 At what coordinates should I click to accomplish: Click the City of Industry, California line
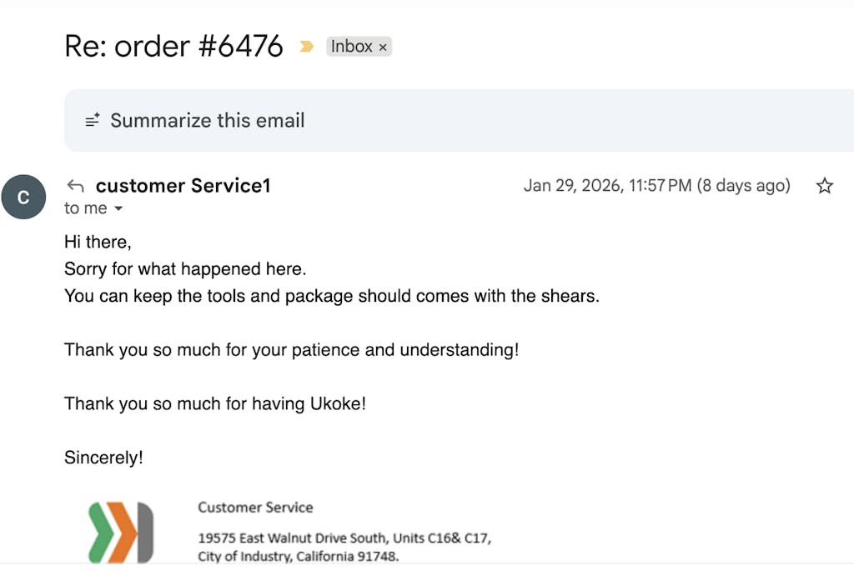coord(298,556)
